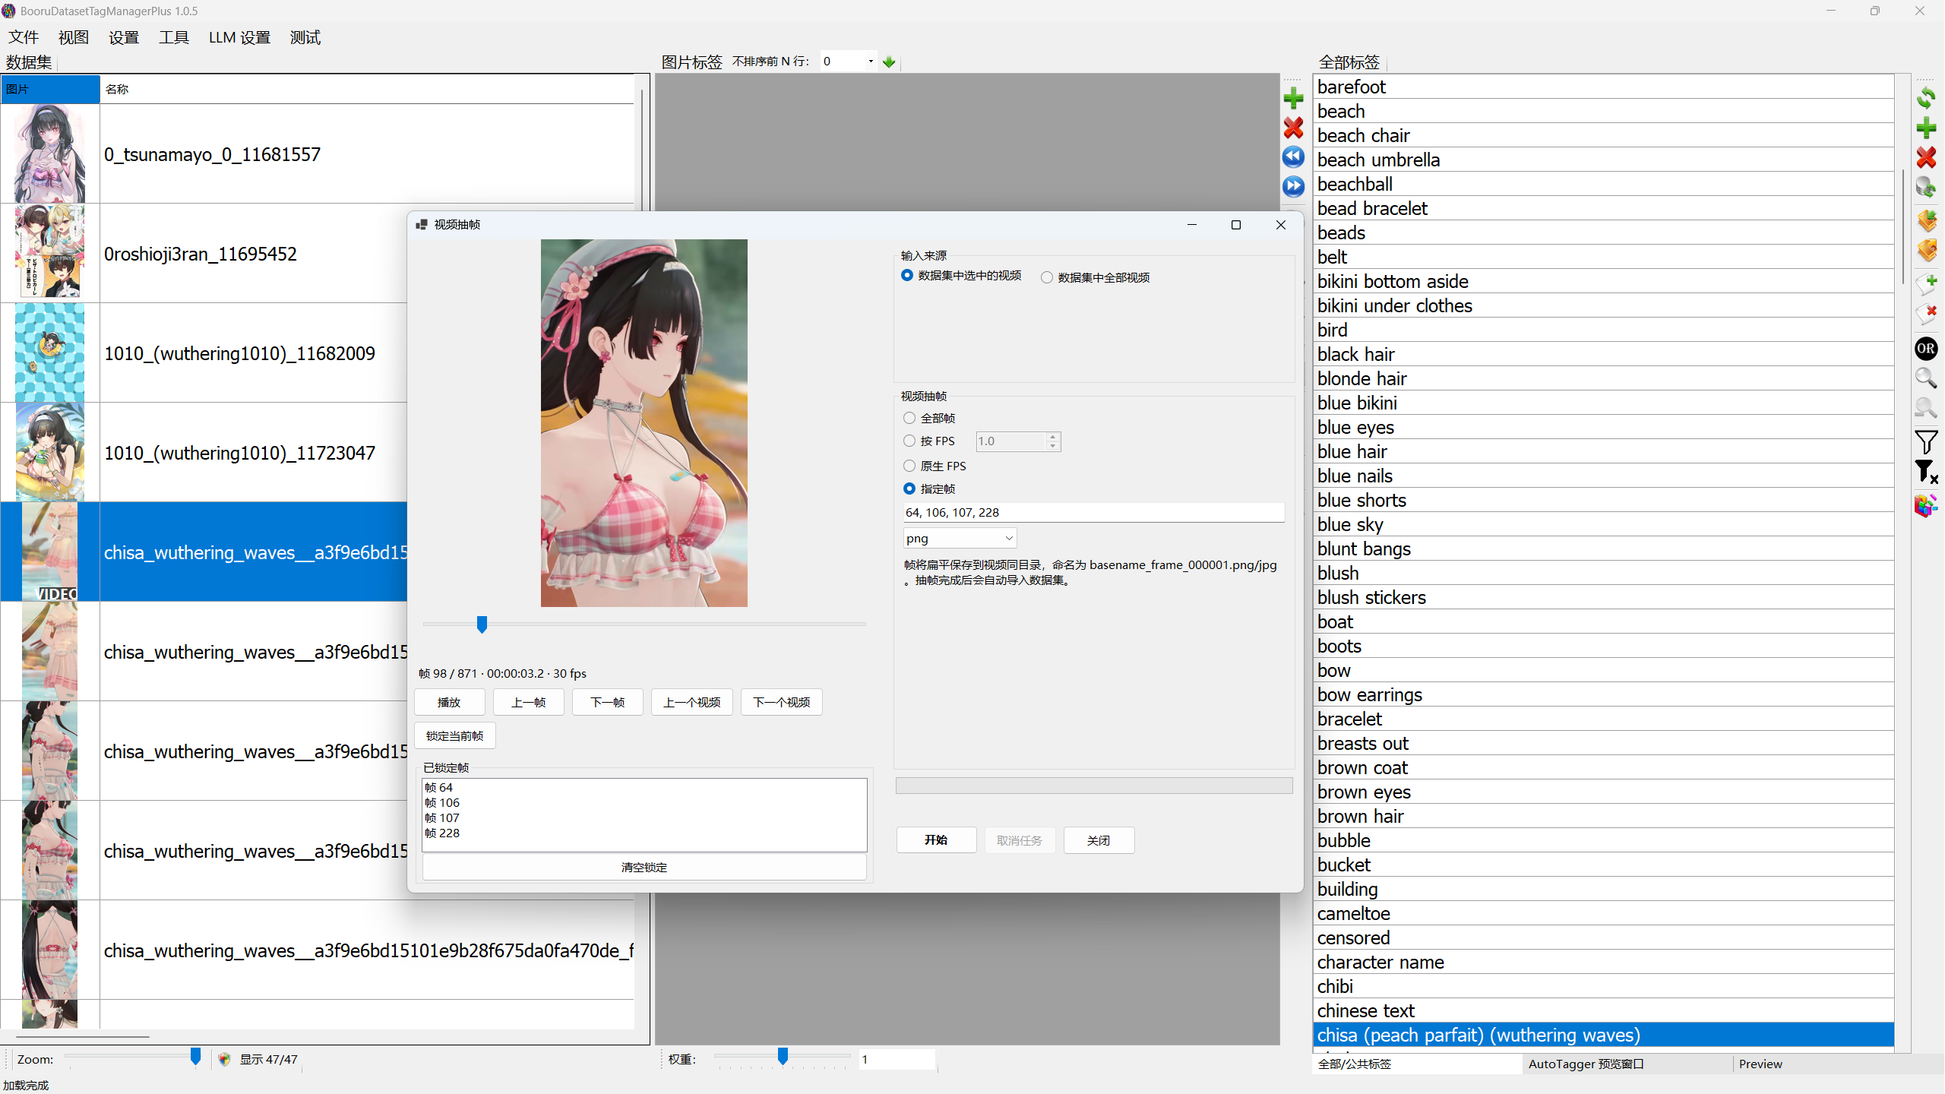Open the png format dropdown
Viewport: 1945px width, 1094px height.
click(x=960, y=539)
